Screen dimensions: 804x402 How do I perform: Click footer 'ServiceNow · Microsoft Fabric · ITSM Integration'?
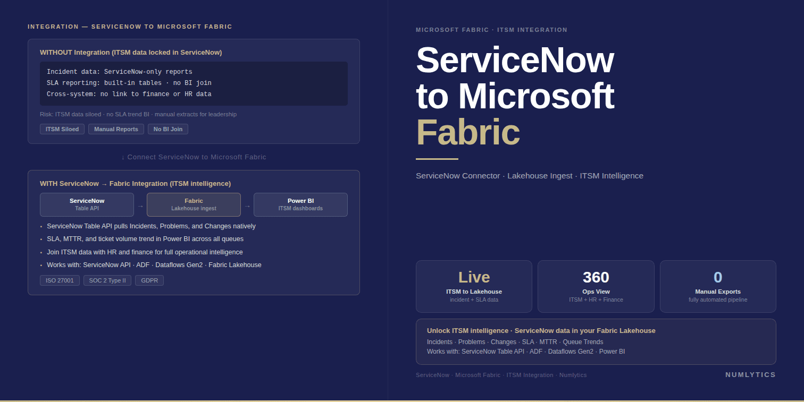pos(501,375)
